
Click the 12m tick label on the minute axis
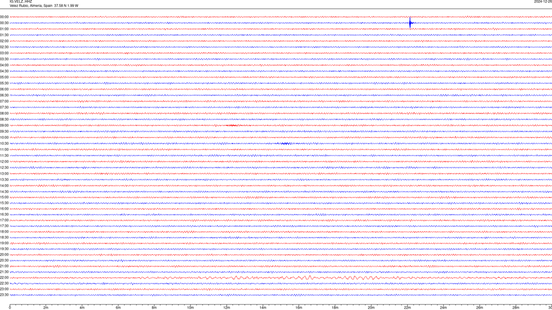tap(227, 308)
